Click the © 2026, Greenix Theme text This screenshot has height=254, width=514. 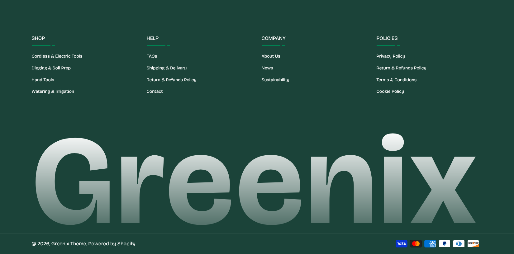[x=59, y=244]
